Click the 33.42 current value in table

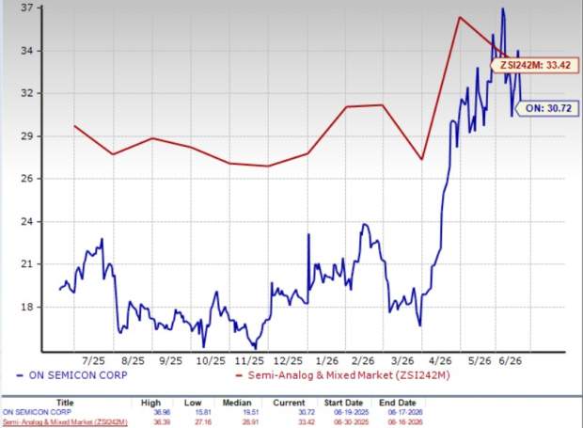tap(307, 422)
